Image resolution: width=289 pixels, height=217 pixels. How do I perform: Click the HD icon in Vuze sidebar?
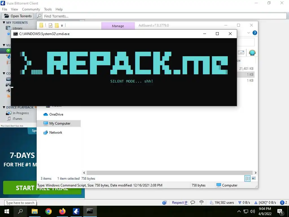[8, 79]
